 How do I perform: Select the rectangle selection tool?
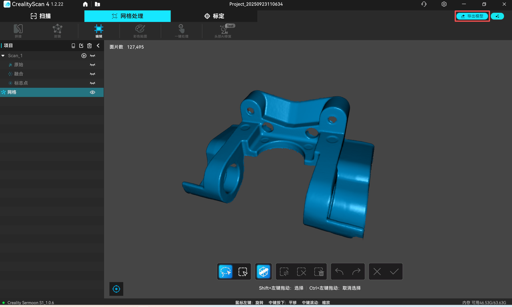(243, 271)
